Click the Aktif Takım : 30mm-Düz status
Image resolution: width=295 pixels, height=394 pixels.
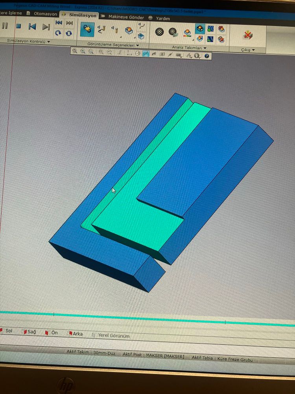(91, 353)
